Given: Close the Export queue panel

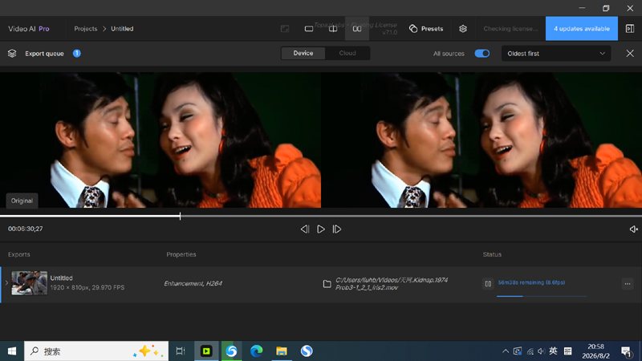Looking at the screenshot, I should (x=630, y=54).
